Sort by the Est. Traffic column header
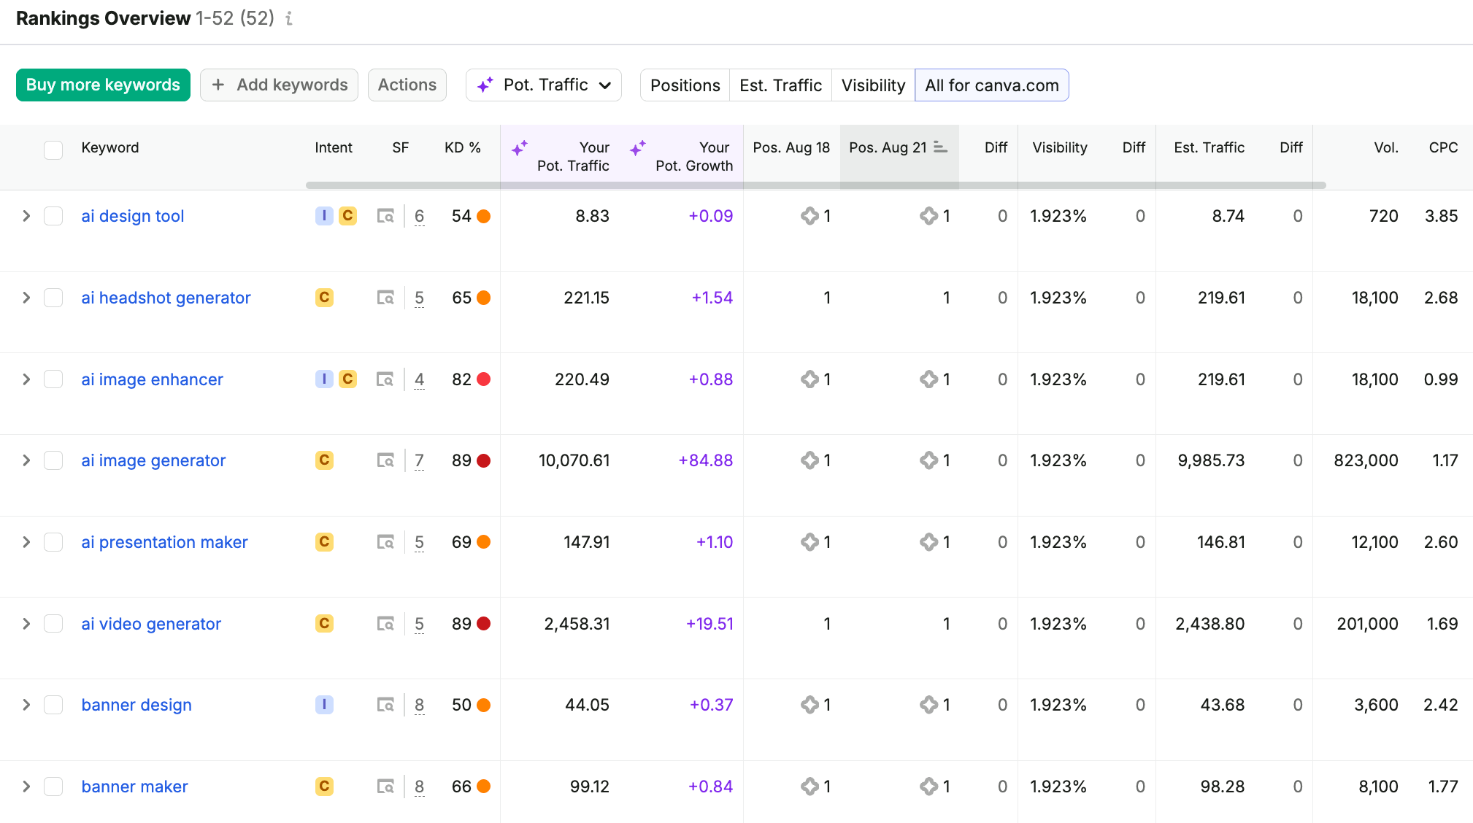This screenshot has width=1473, height=823. point(1209,147)
